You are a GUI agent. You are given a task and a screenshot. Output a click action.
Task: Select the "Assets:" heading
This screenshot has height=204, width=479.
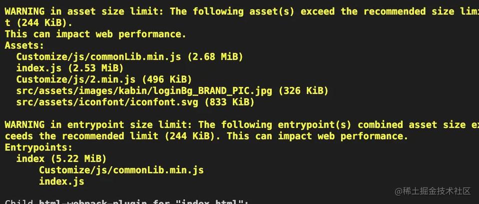[x=24, y=46]
